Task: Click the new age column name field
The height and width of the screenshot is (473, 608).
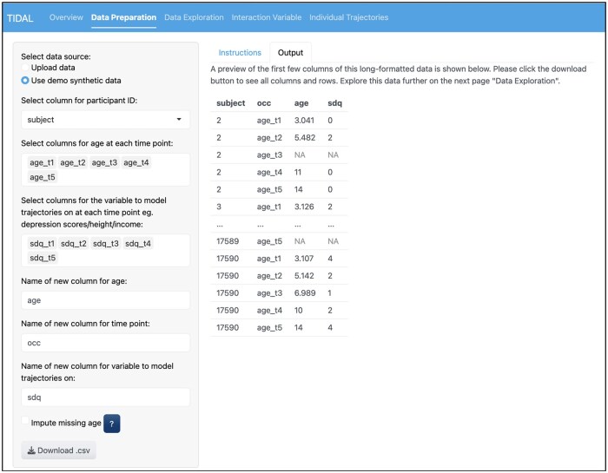Action: 105,299
